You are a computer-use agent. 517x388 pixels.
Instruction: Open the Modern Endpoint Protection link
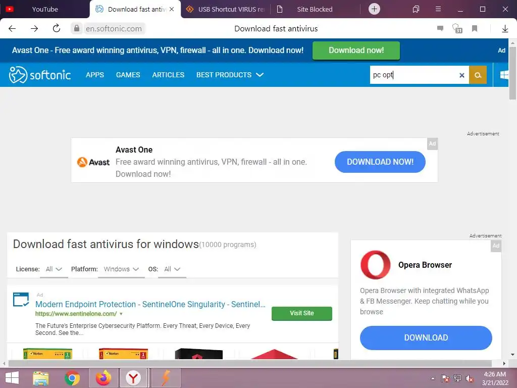click(150, 304)
